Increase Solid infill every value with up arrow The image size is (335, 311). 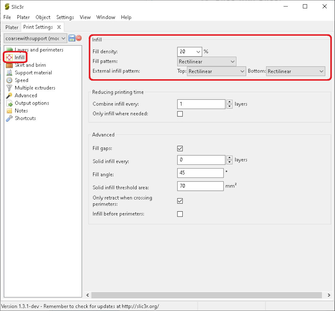[x=229, y=158]
